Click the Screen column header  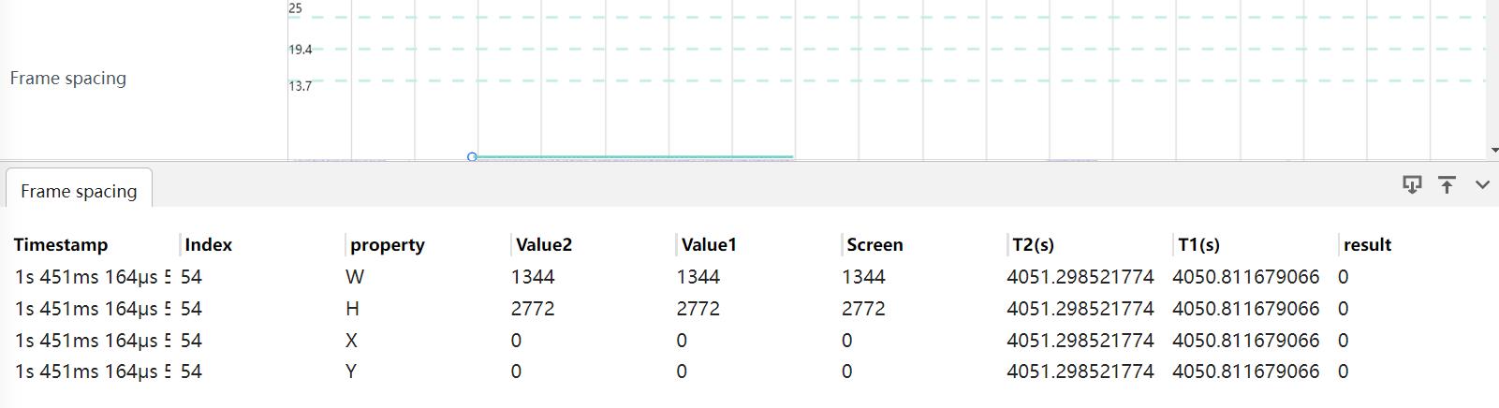click(874, 245)
